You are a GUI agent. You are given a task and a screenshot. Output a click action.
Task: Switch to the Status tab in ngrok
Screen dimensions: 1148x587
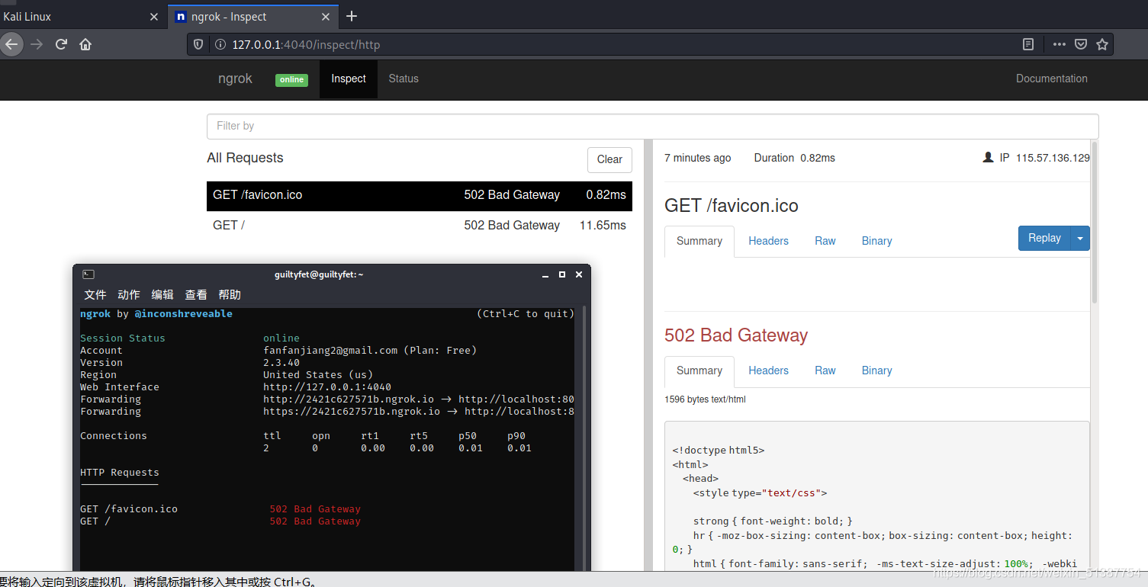(x=404, y=79)
